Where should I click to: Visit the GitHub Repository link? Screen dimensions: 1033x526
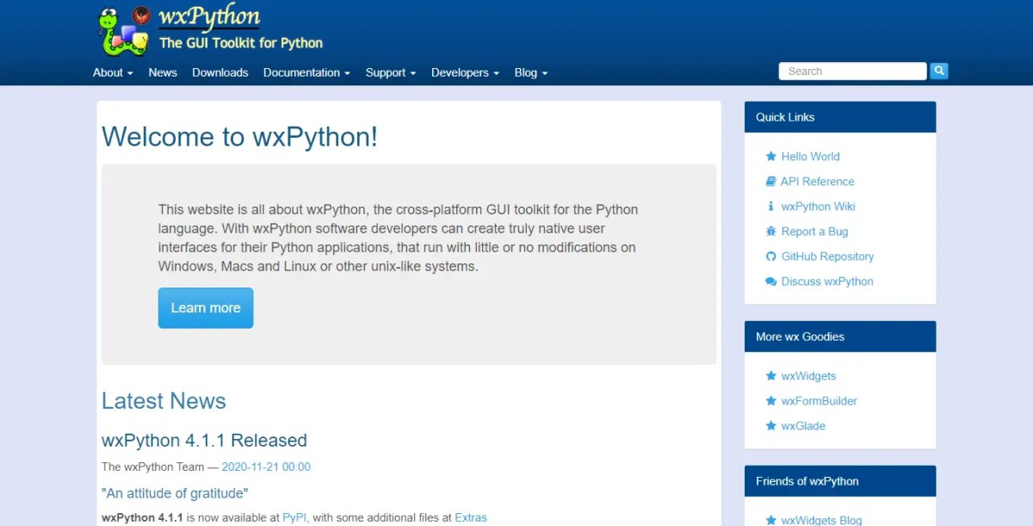(x=827, y=257)
